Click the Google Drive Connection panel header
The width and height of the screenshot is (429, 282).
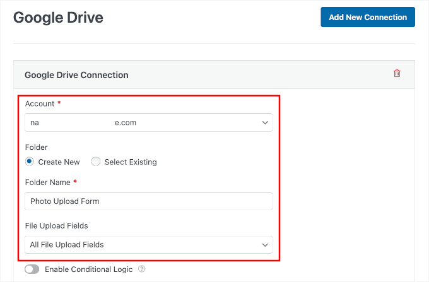pyautogui.click(x=76, y=75)
